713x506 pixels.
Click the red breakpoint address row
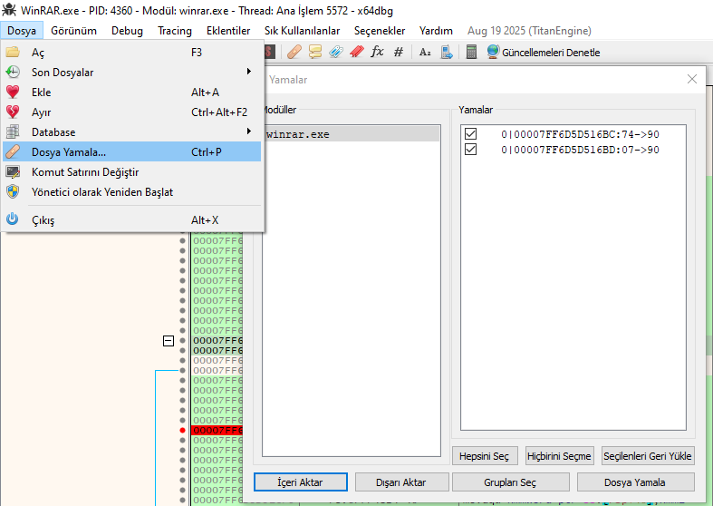[217, 430]
